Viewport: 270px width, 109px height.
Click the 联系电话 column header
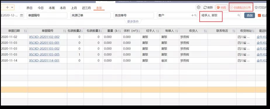coord(222,31)
